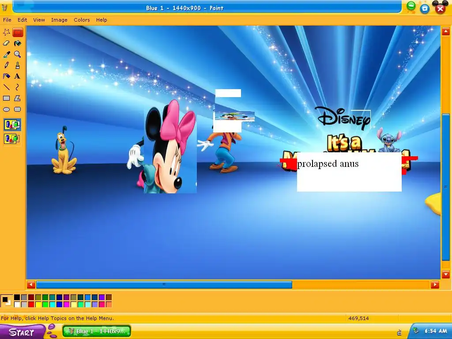The image size is (452, 339).
Task: Pick the purple color swatch
Action: tap(66, 298)
